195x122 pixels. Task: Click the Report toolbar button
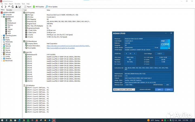[28, 7]
